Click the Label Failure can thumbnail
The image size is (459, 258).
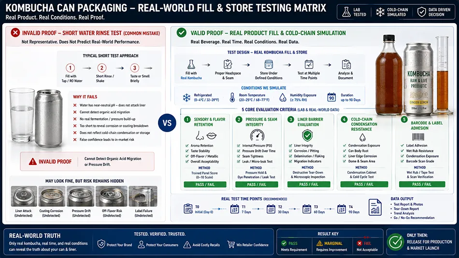[x=143, y=196]
